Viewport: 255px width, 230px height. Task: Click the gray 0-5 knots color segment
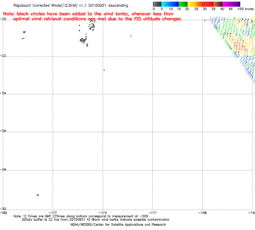point(157,4)
